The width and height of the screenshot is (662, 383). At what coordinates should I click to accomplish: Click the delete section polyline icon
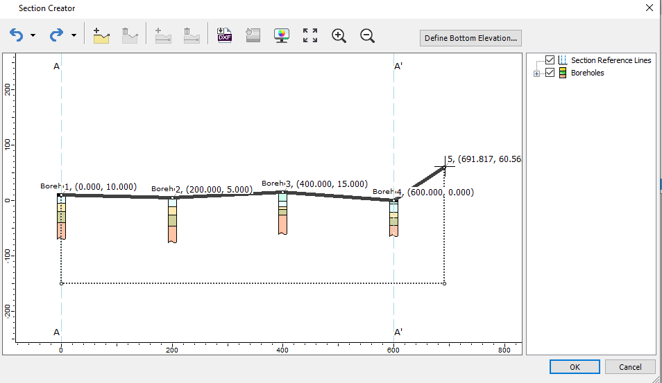(x=130, y=35)
